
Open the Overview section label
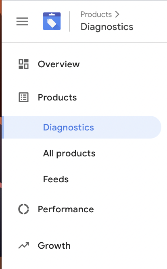point(59,64)
